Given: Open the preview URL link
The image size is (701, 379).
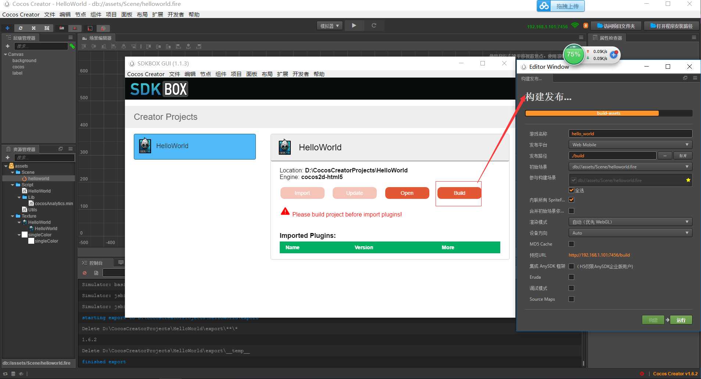Looking at the screenshot, I should click(599, 255).
